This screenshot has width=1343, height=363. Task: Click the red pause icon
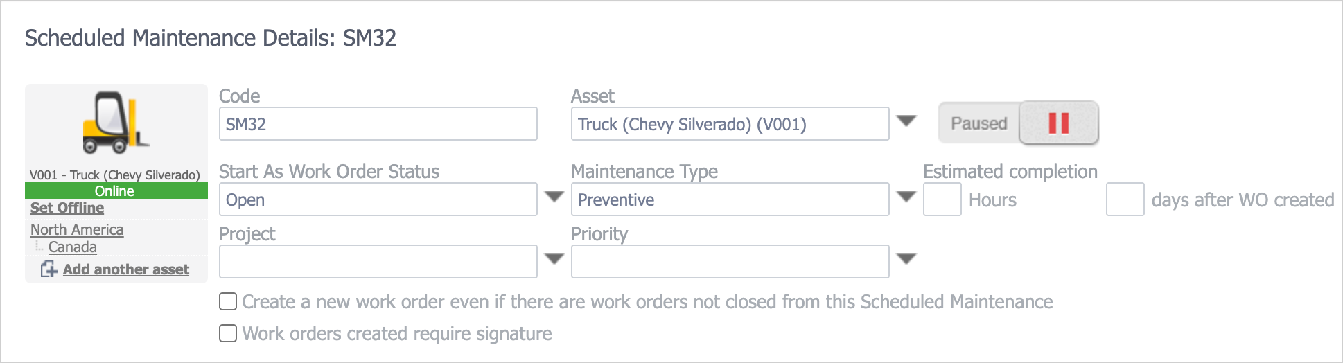1058,123
